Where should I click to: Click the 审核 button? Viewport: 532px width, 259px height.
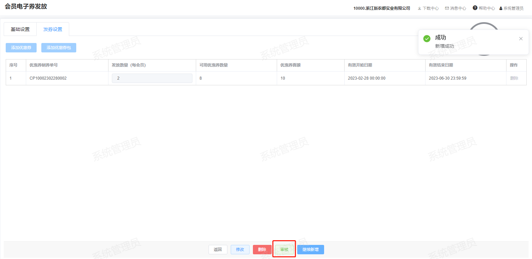pyautogui.click(x=284, y=250)
